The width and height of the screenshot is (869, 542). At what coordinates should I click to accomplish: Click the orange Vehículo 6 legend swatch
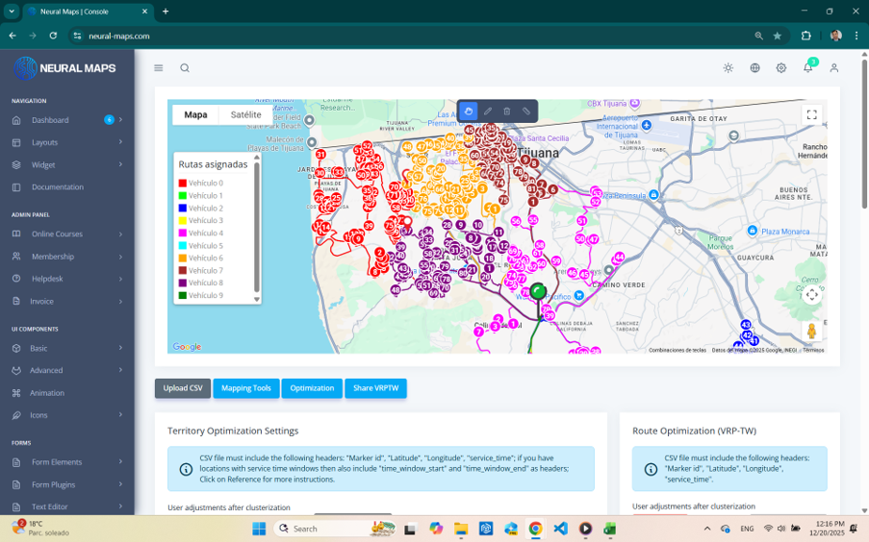click(x=182, y=258)
